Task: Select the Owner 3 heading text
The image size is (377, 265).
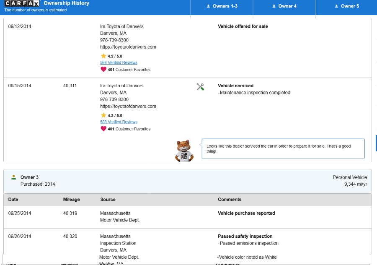Action: pyautogui.click(x=29, y=177)
